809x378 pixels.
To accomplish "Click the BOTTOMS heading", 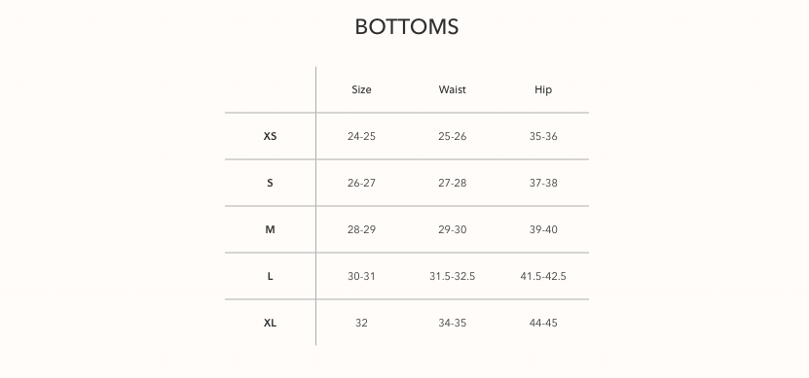I will point(407,27).
